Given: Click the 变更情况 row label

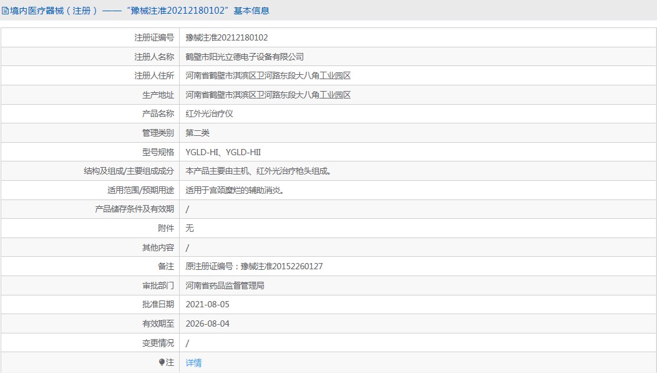Looking at the screenshot, I should click(x=158, y=343).
